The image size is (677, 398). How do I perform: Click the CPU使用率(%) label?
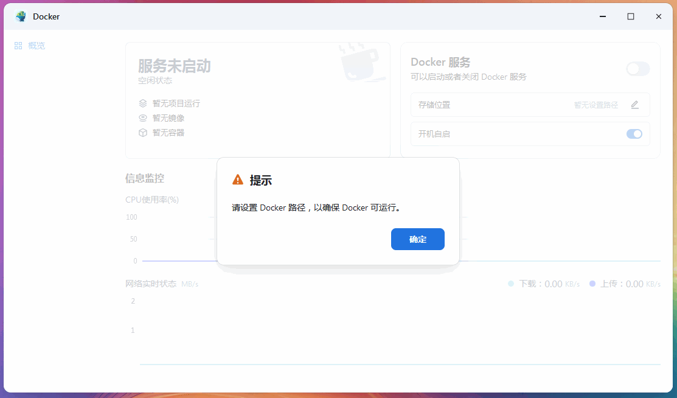pyautogui.click(x=152, y=200)
